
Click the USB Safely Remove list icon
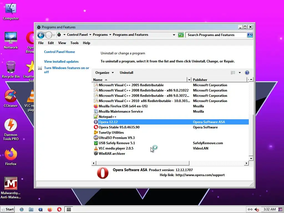pos(96,143)
